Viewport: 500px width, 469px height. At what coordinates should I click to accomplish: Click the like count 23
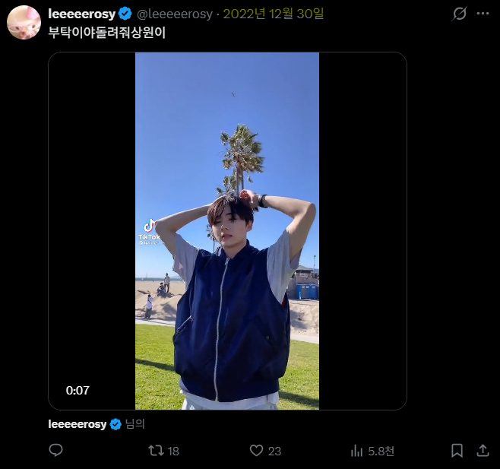(274, 452)
